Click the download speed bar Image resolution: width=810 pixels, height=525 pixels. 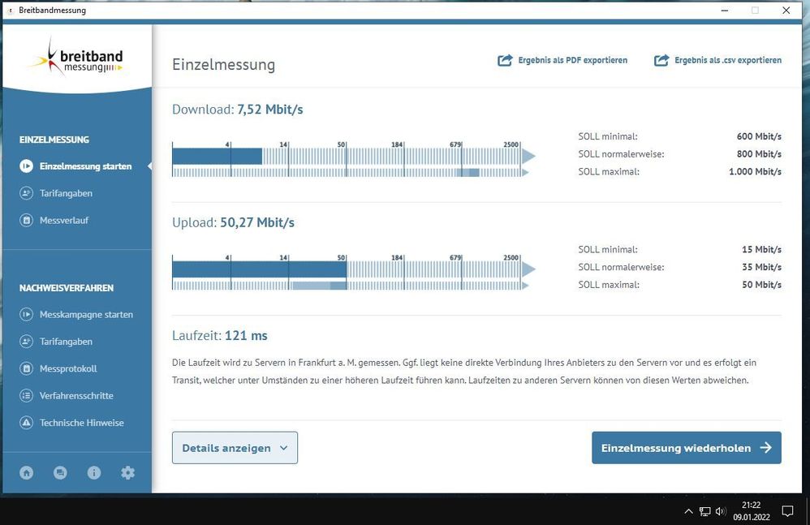pyautogui.click(x=218, y=157)
